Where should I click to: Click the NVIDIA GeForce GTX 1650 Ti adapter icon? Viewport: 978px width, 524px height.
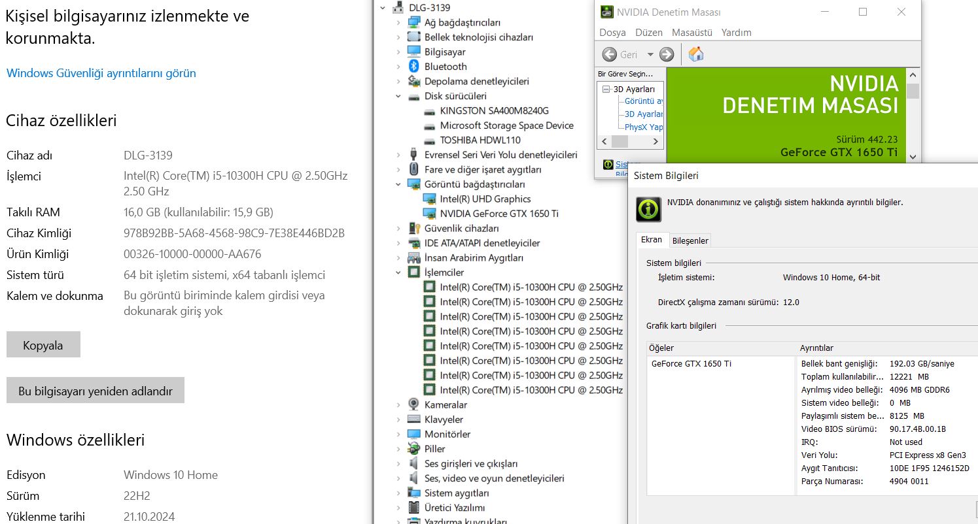[429, 214]
